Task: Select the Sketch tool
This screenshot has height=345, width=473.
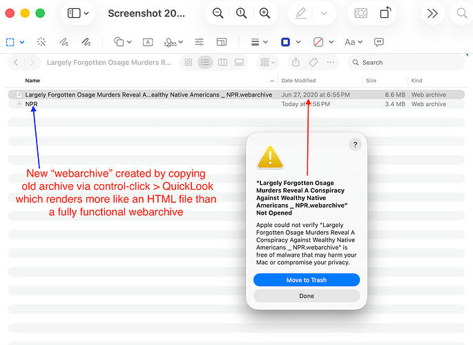Action: pos(64,42)
